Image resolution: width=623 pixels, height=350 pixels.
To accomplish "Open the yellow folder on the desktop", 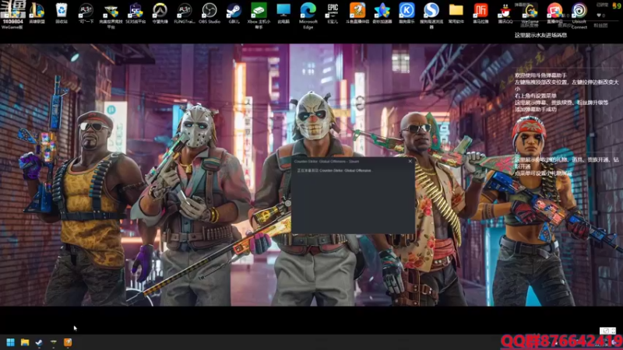I will 456,13.
